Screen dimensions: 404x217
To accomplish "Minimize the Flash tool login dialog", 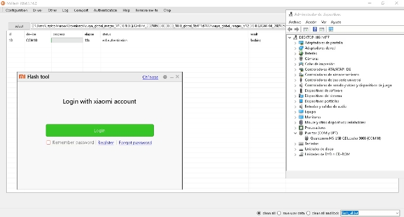I will 171,77.
